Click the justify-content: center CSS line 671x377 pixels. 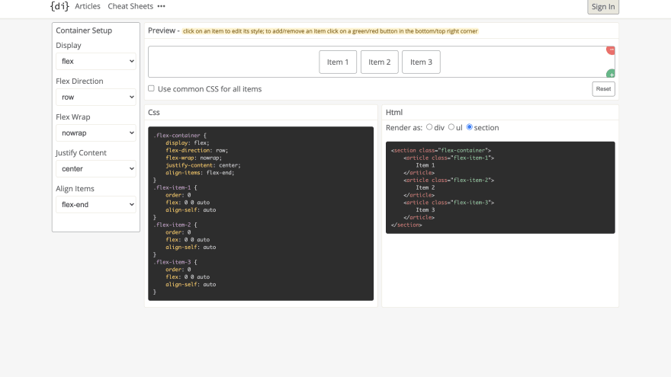(x=204, y=165)
